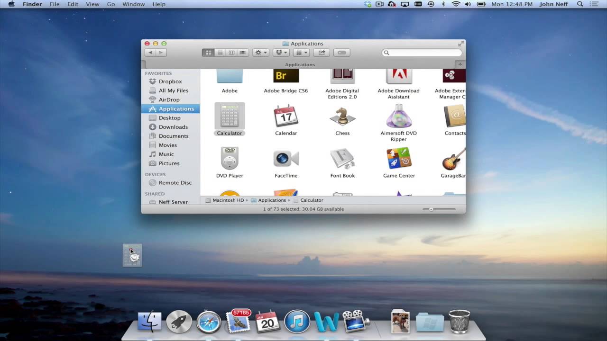Open the Action gear dropdown
Viewport: 607px width, 341px height.
[261, 53]
